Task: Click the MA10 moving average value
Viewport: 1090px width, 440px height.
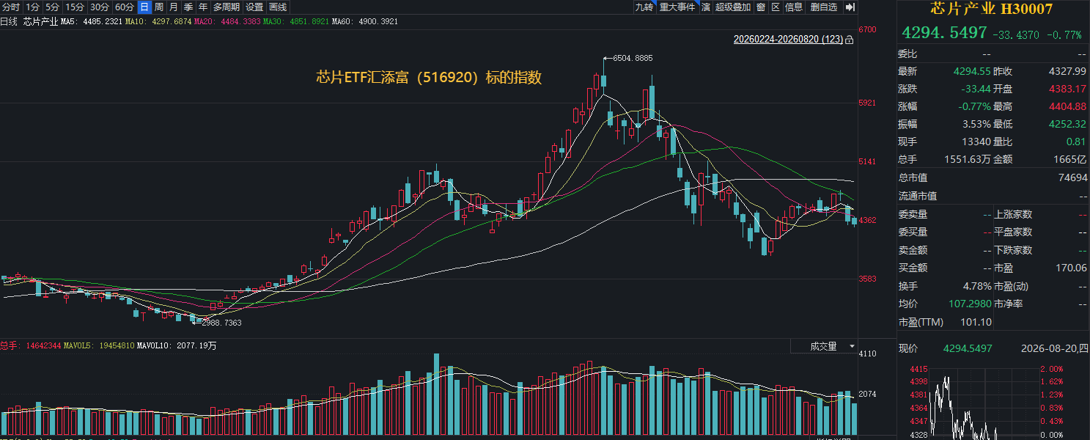Action: [x=158, y=21]
